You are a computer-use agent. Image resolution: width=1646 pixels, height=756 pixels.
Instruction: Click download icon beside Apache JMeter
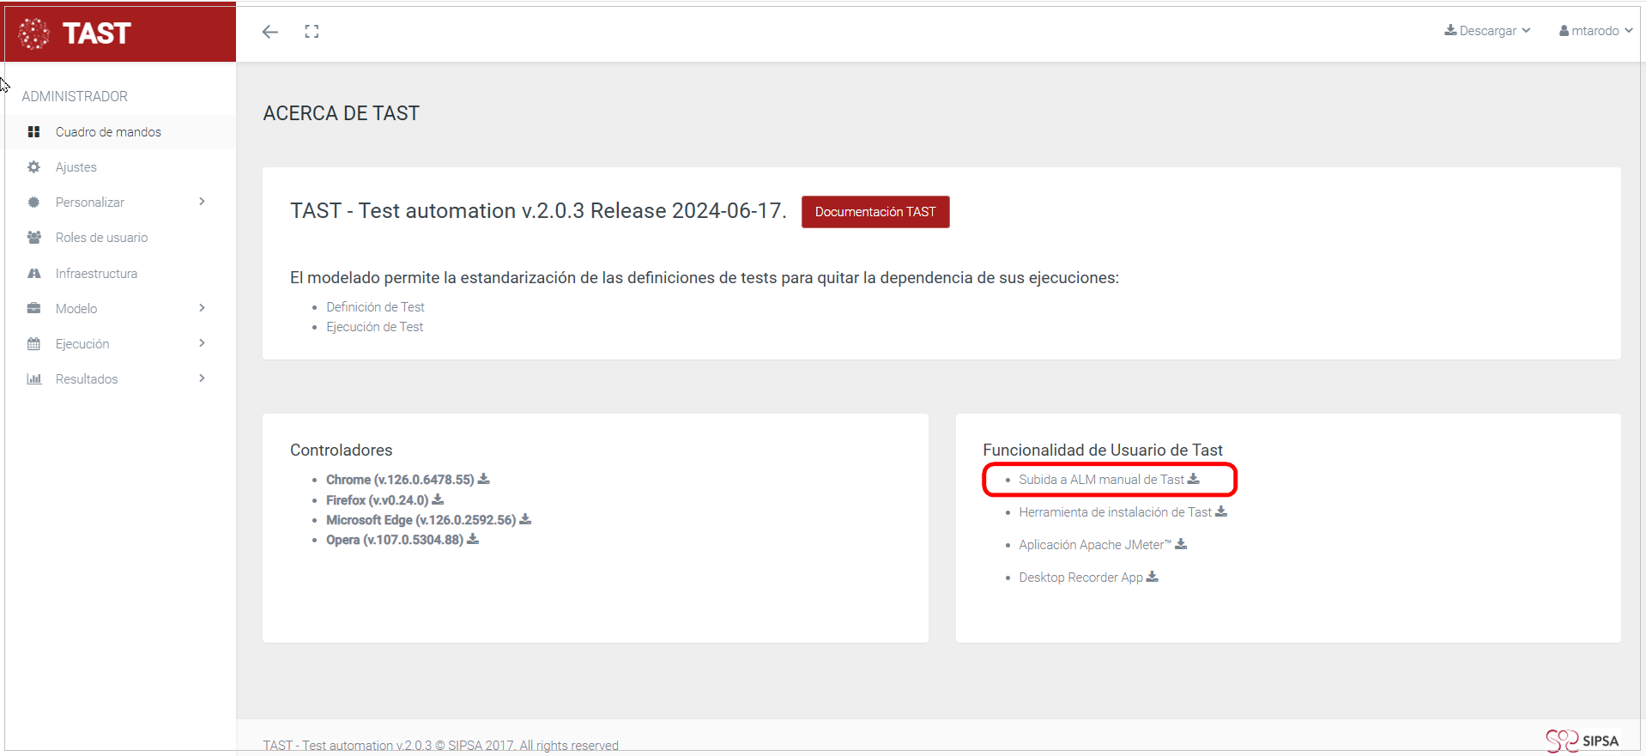click(1181, 544)
